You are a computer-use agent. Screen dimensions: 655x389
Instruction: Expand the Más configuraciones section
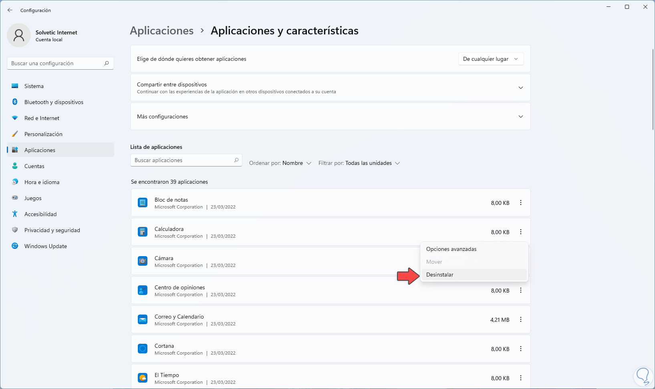521,116
